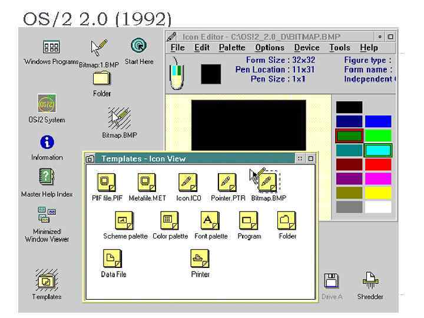Select the Printer template

200,259
